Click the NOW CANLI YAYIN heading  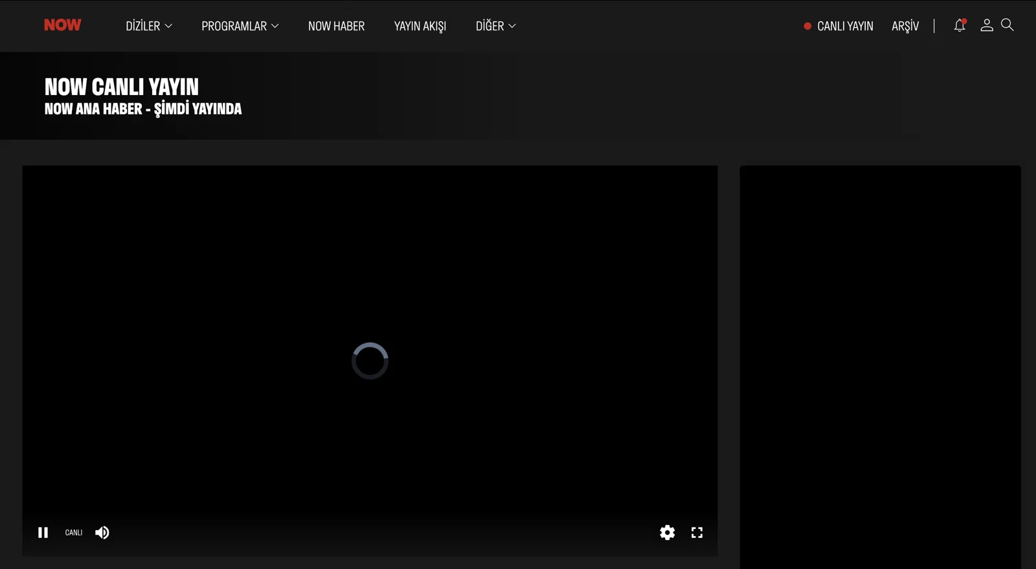pyautogui.click(x=122, y=87)
